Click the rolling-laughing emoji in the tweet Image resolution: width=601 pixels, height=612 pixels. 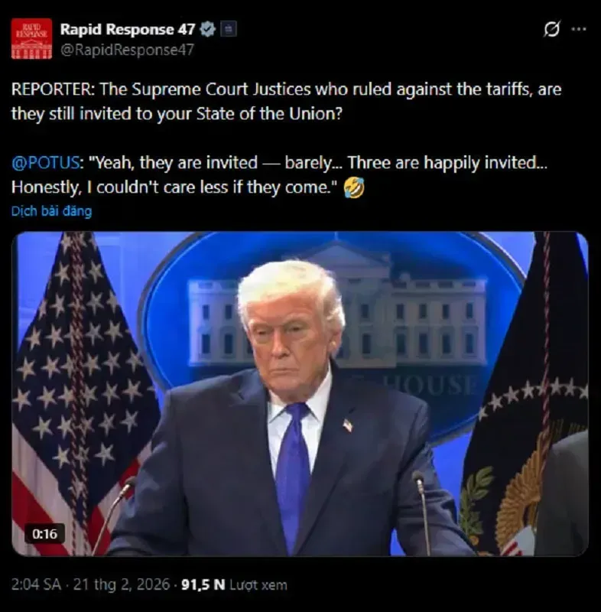(354, 187)
